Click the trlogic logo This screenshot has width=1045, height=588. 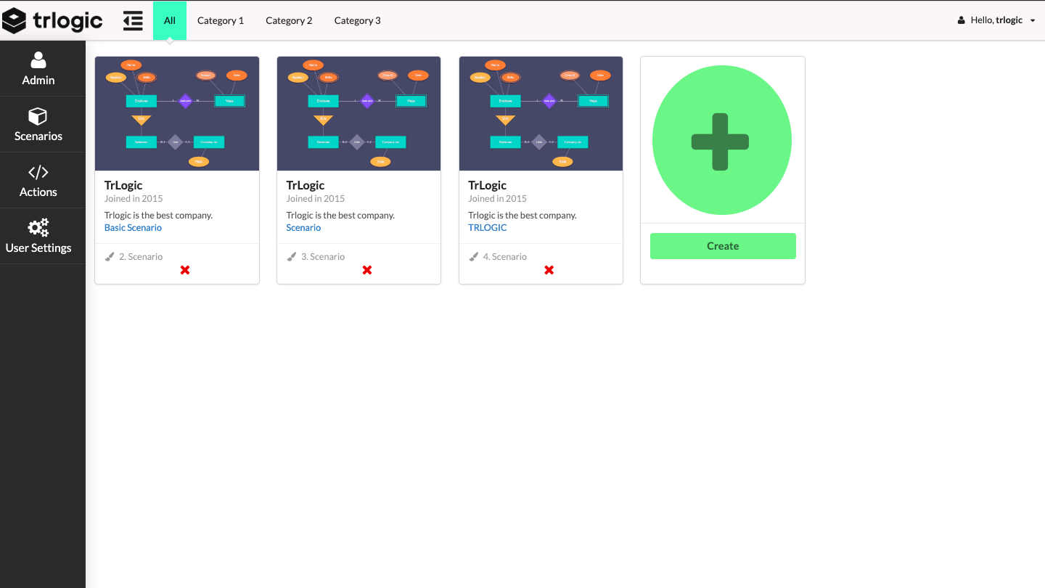[52, 21]
